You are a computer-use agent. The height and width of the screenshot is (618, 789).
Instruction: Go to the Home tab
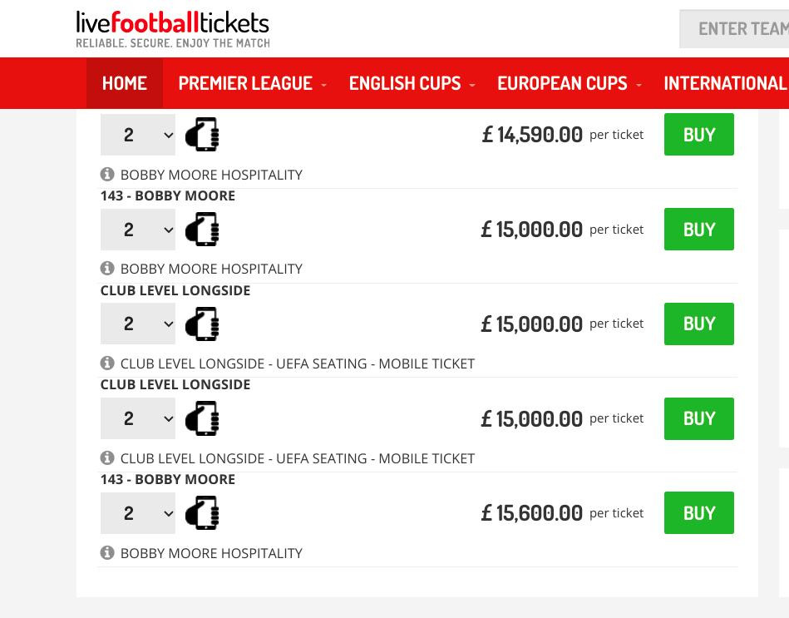125,83
